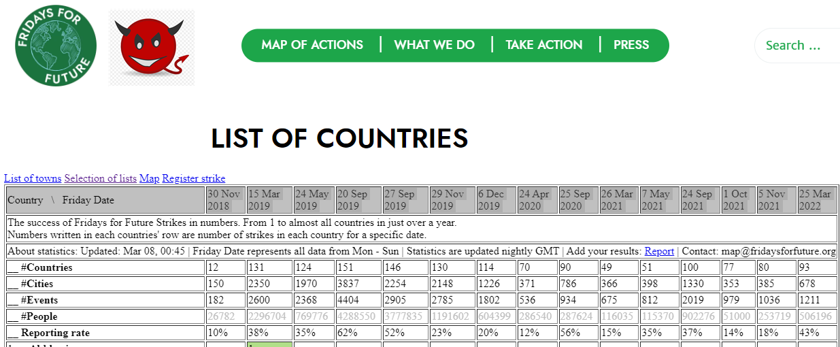Select the 5 Nov 2021 column header
Viewport: 840px width, 347px height.
[777, 200]
